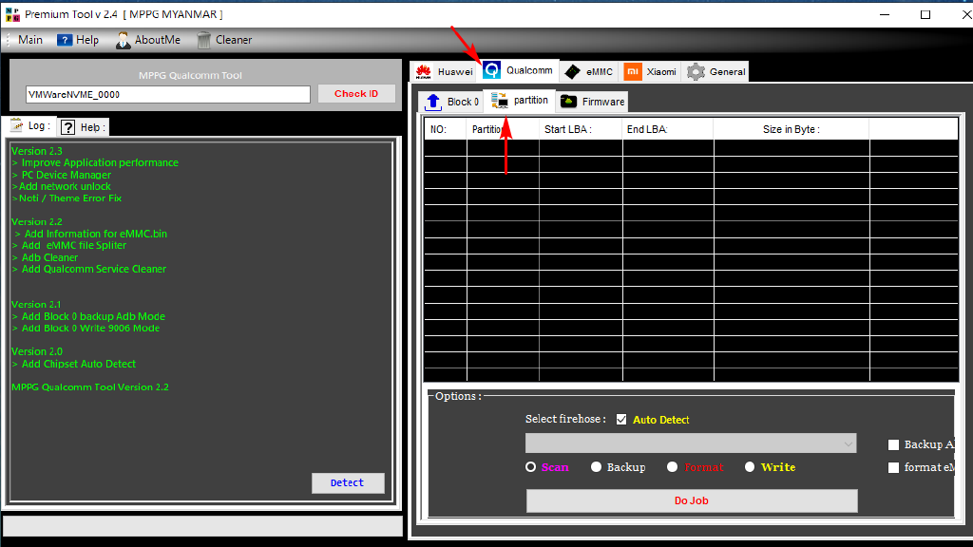Select the Scan radio button
This screenshot has width=973, height=547.
[x=531, y=467]
